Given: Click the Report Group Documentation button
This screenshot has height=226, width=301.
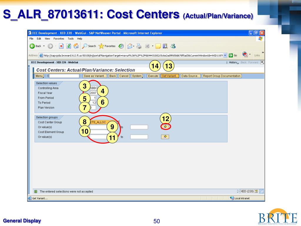Looking at the screenshot, I should coord(222,76).
